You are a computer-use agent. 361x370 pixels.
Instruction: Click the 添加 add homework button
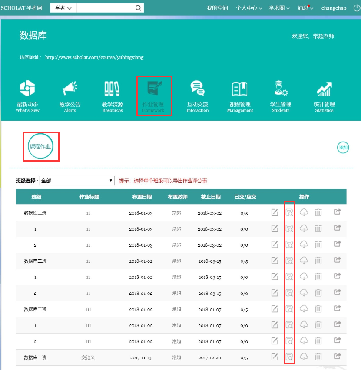pyautogui.click(x=343, y=148)
